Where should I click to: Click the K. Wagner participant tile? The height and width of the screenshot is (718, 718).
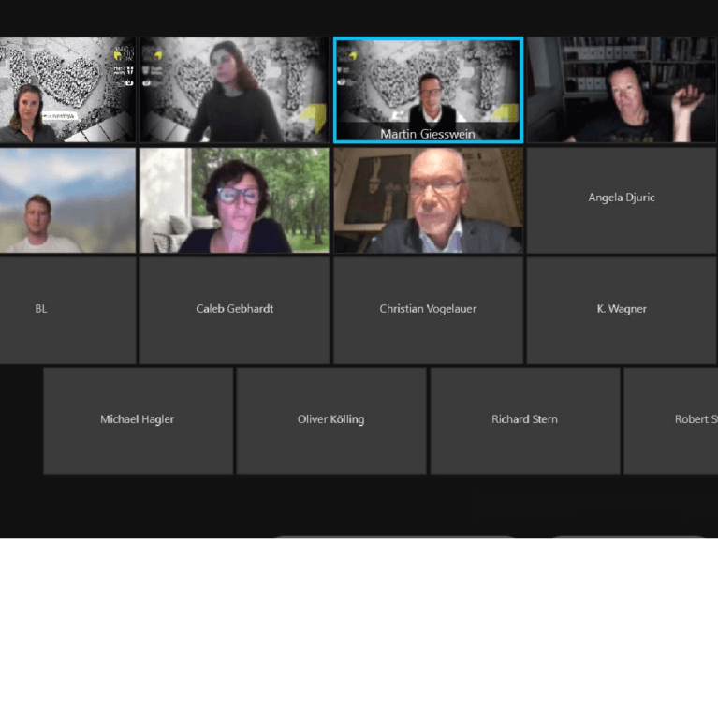point(622,310)
